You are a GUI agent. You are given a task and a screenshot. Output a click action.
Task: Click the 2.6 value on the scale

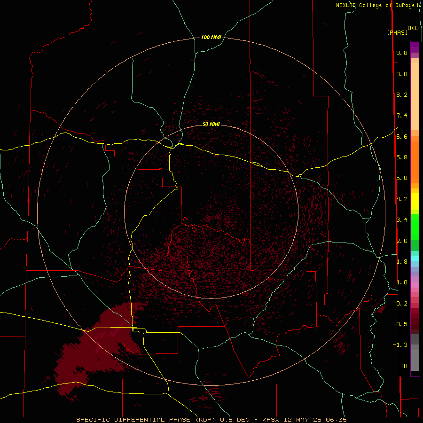click(x=402, y=241)
